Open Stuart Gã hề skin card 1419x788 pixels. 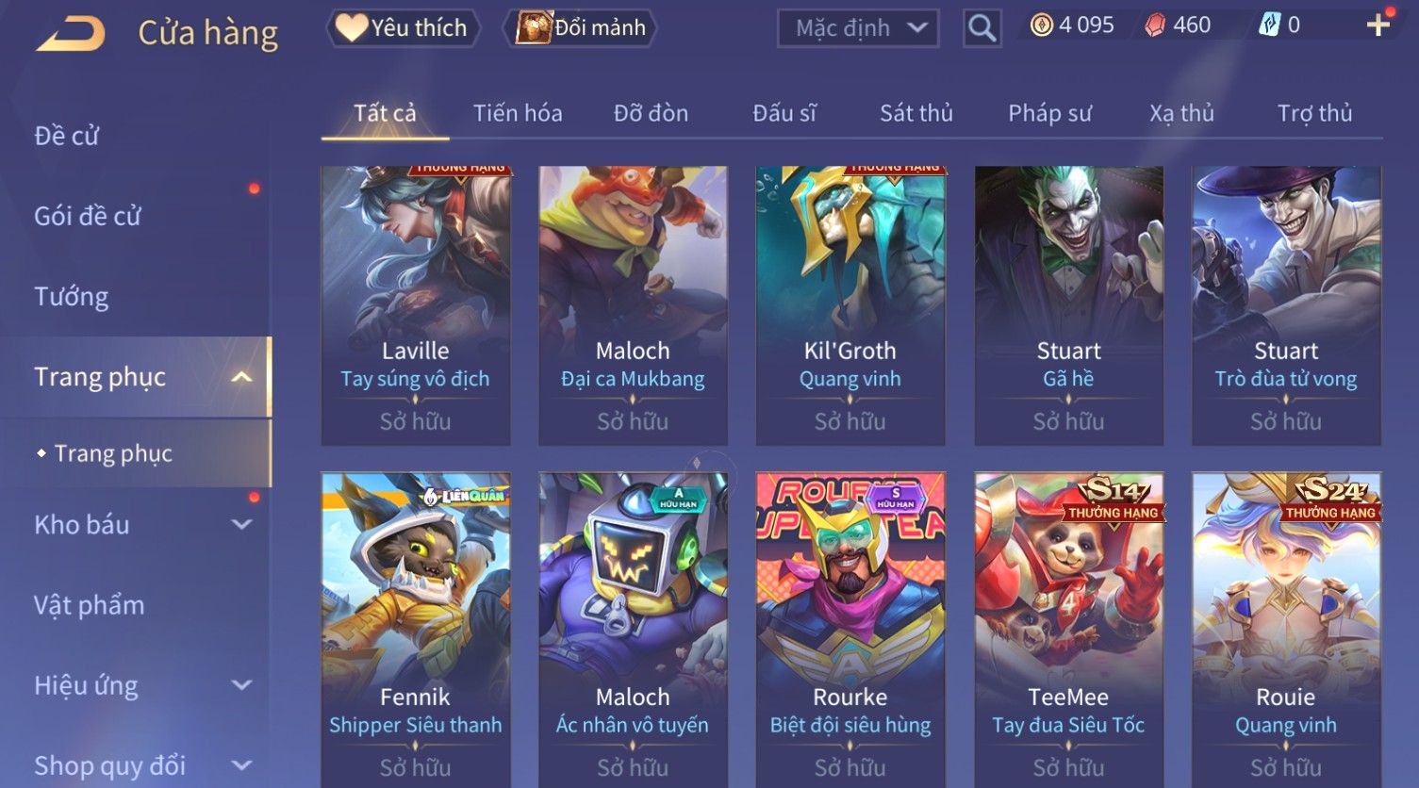1068,305
